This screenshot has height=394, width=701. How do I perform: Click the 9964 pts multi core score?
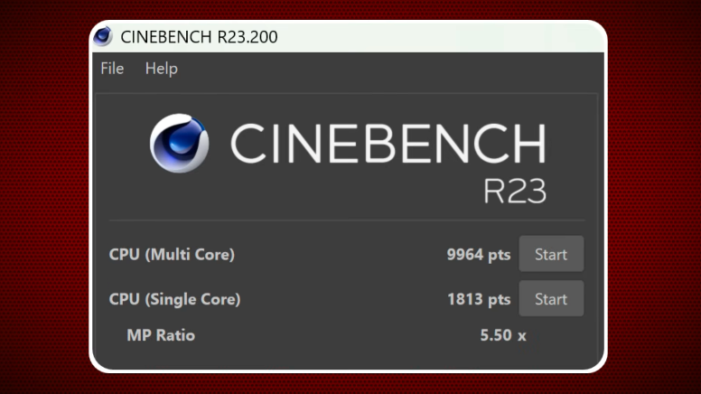[478, 255]
